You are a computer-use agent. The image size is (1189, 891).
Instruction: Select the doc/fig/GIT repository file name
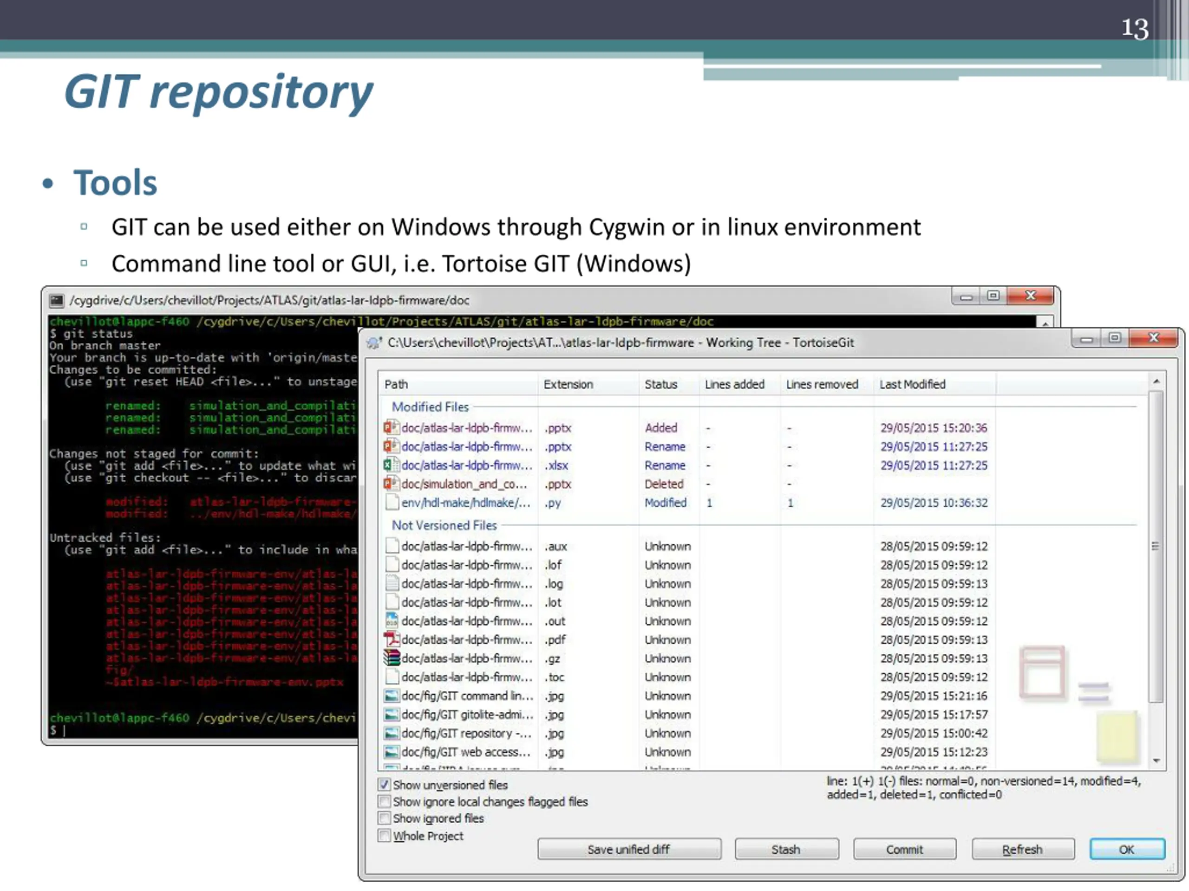pyautogui.click(x=467, y=733)
